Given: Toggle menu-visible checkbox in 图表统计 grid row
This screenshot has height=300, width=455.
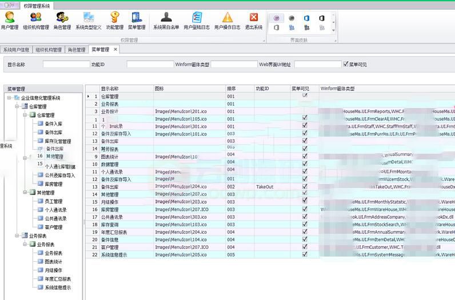Looking at the screenshot, I should 305,156.
